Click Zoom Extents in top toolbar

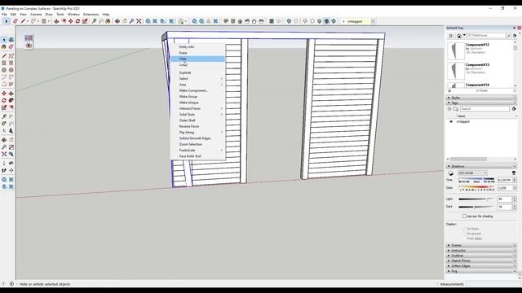pos(139,21)
